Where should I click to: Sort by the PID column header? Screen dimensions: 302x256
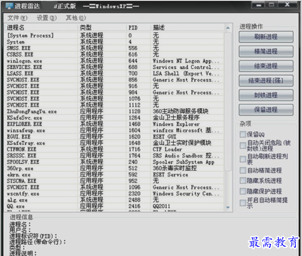[x=139, y=27]
